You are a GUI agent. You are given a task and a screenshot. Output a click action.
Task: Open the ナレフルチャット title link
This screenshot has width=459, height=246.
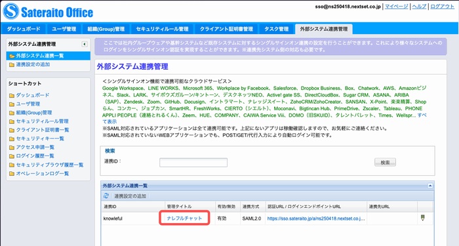tap(184, 218)
